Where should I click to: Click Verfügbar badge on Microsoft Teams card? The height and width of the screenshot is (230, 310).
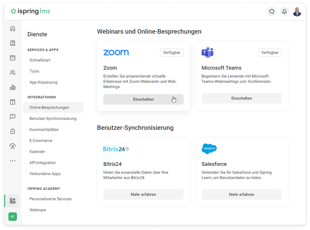coord(270,53)
